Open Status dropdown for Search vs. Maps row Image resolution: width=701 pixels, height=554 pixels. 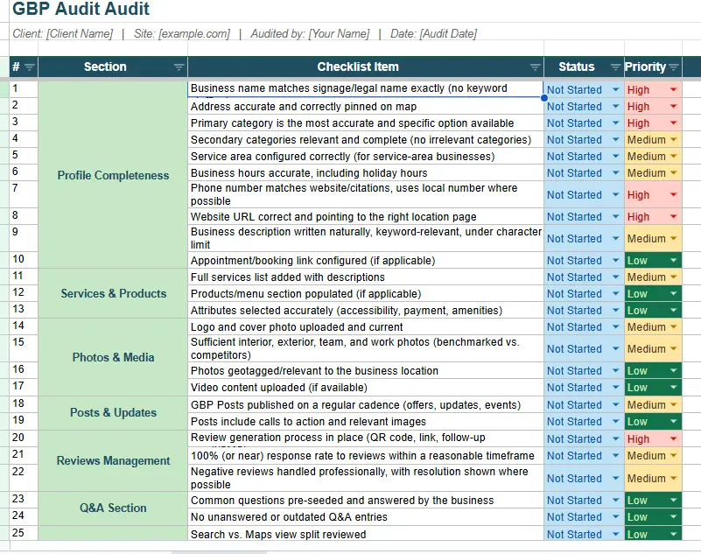pos(615,534)
